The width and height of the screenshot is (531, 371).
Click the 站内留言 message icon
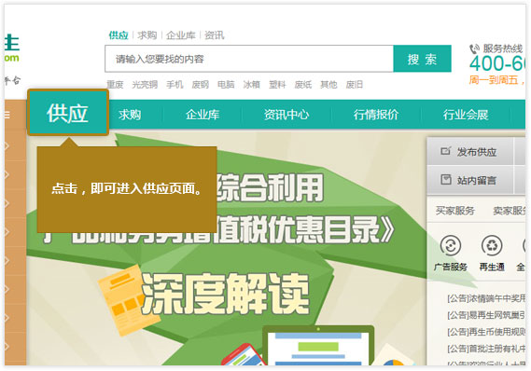(x=446, y=179)
